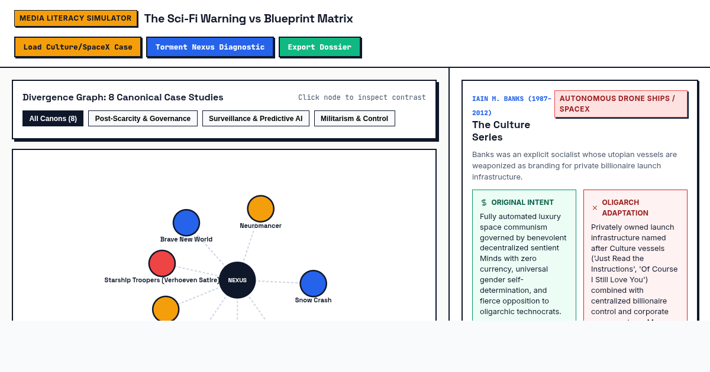Open the Snow Crash node
The height and width of the screenshot is (372, 710).
click(314, 283)
